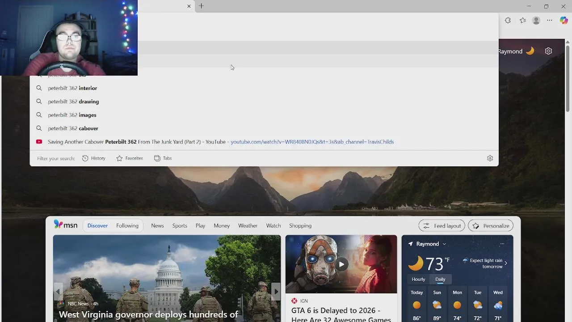572x322 pixels.
Task: Open the News category
Action: 157,226
